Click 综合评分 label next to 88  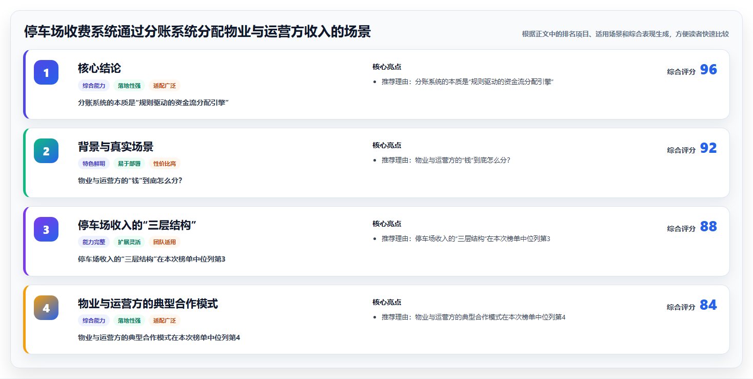click(681, 229)
